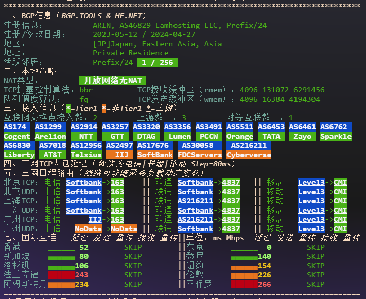Screen dimensions: 366x299
Task: Select the AS3257 GTT badge
Action: [115, 132]
